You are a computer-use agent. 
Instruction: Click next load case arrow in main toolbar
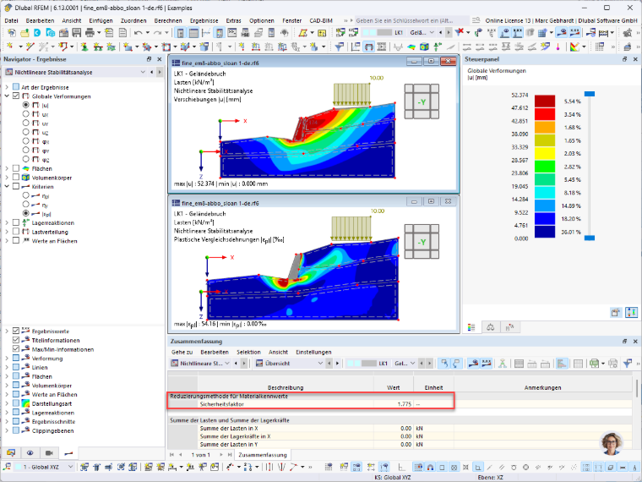[449, 32]
